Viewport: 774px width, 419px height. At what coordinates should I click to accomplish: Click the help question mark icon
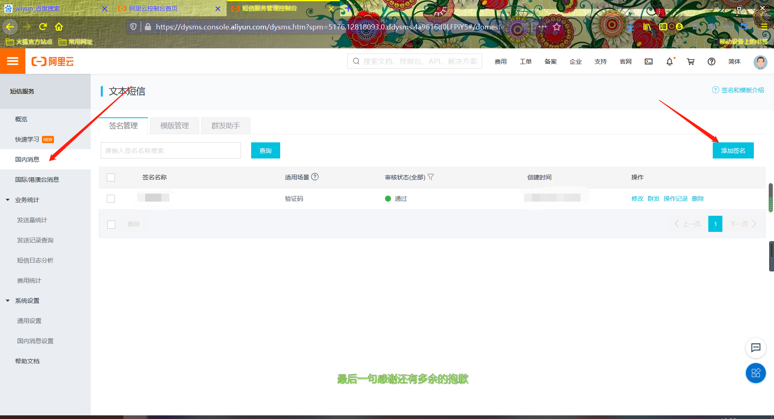[712, 61]
